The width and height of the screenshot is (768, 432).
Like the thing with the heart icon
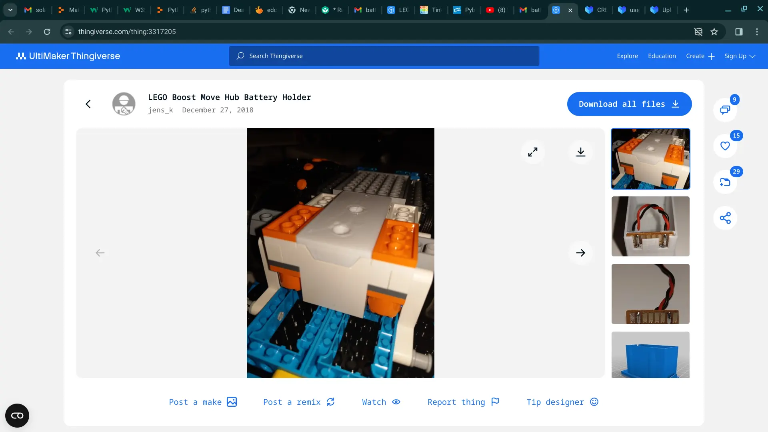[x=725, y=146]
